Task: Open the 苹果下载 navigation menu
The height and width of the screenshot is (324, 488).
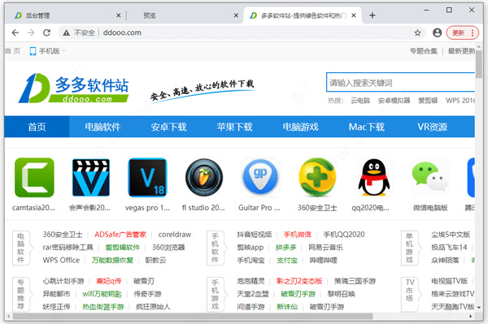Action: pos(235,127)
